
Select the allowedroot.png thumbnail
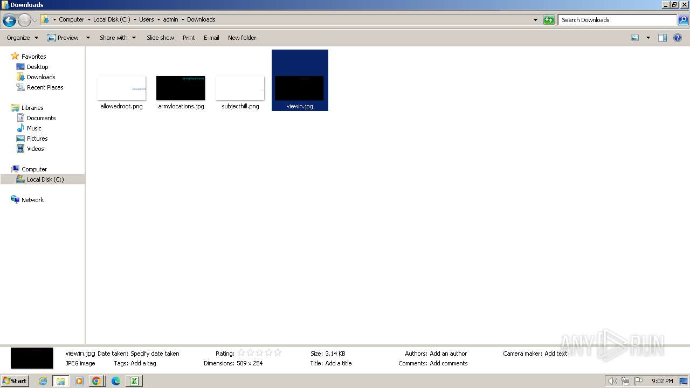[x=121, y=88]
